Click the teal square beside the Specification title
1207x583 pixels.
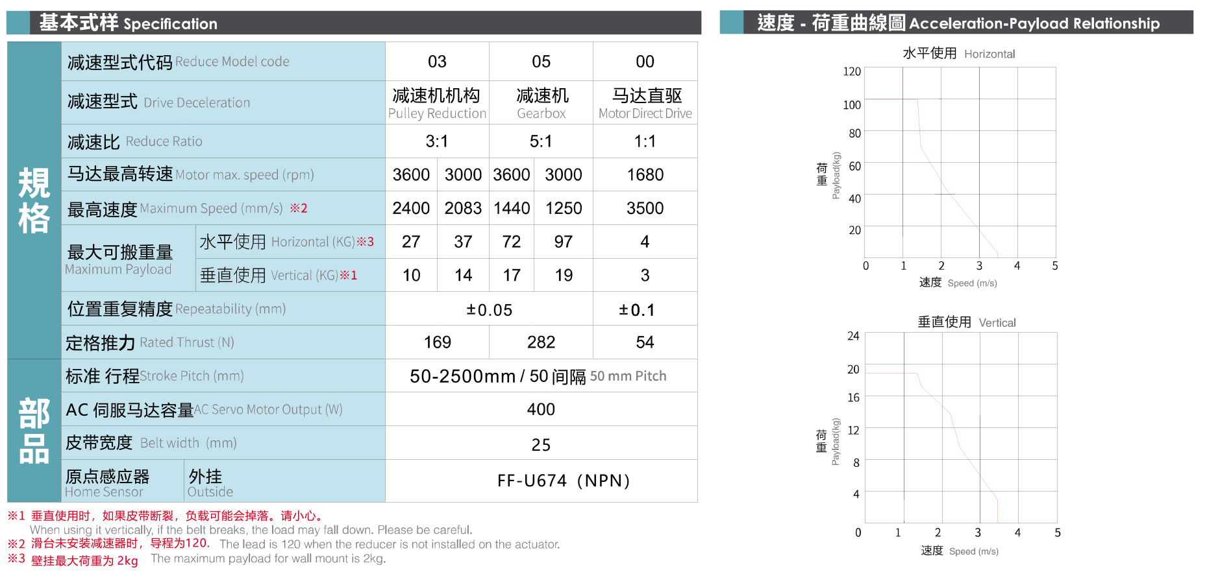click(18, 23)
